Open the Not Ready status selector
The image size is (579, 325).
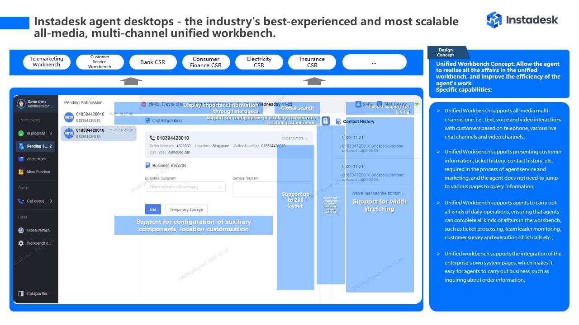click(x=391, y=104)
